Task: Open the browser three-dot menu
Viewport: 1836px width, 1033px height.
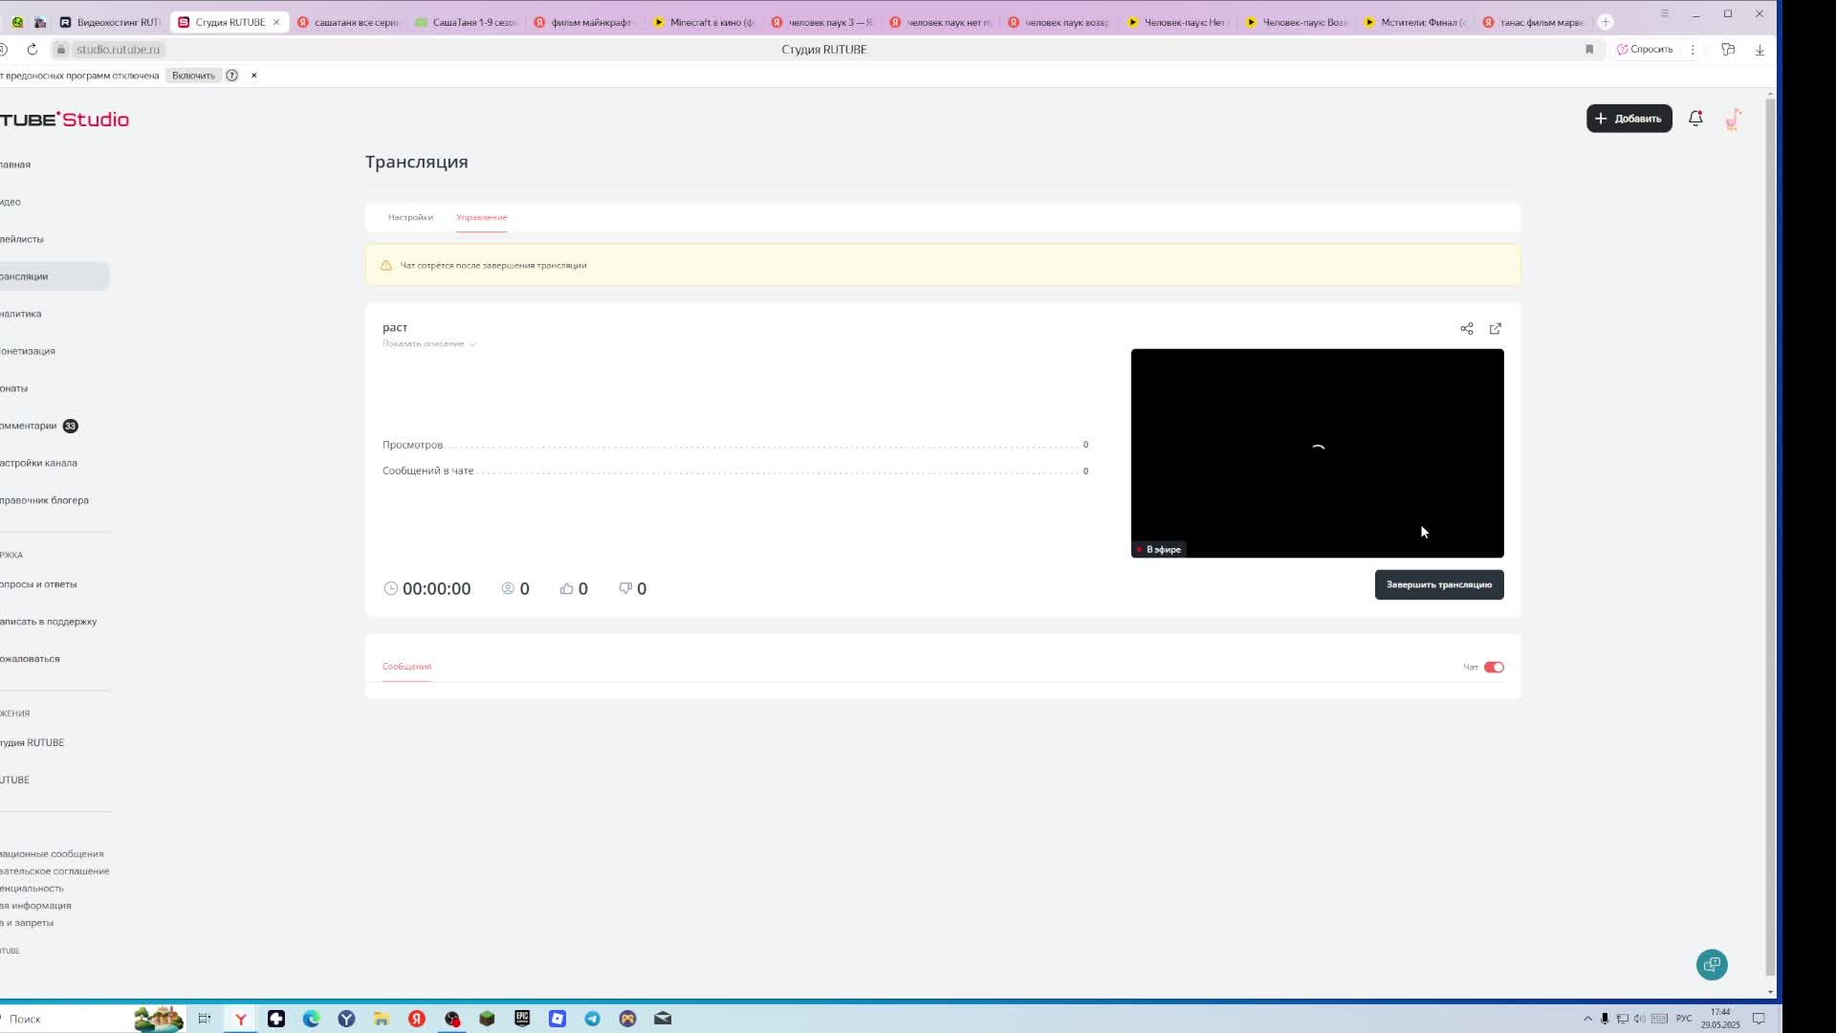Action: point(1693,50)
